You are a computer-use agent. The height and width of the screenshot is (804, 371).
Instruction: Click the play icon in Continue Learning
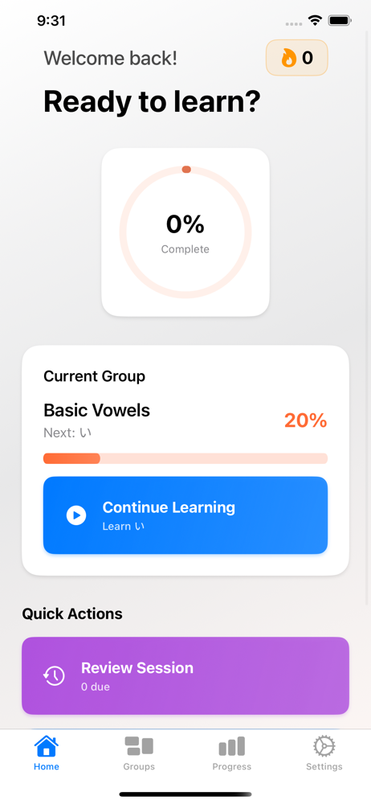click(76, 515)
